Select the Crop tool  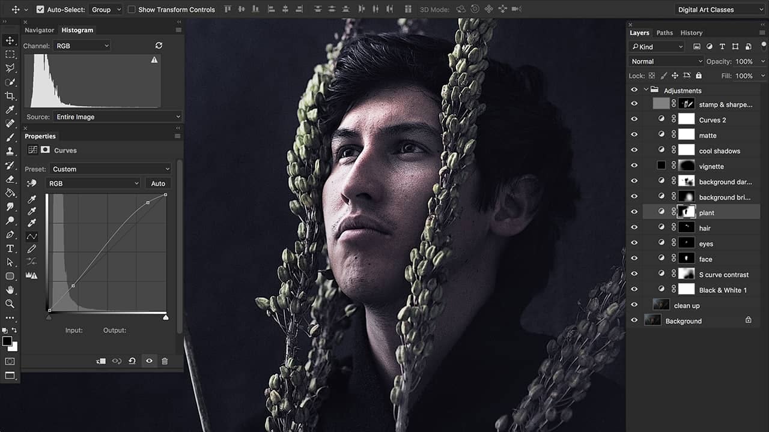(x=9, y=96)
